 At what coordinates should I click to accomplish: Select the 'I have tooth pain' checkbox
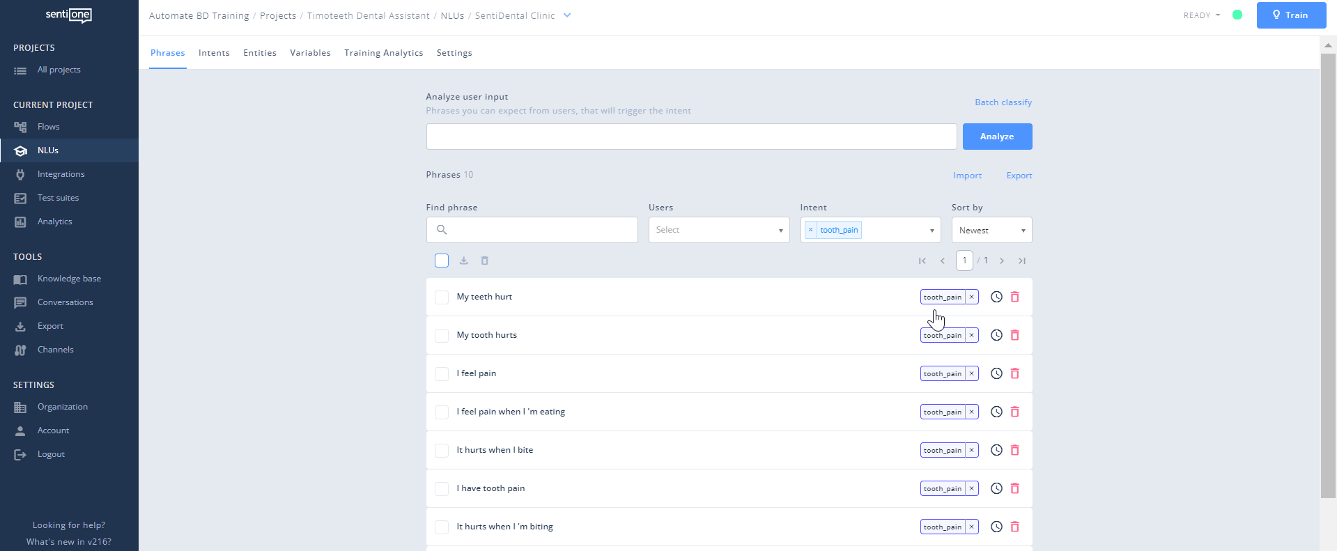(x=442, y=489)
